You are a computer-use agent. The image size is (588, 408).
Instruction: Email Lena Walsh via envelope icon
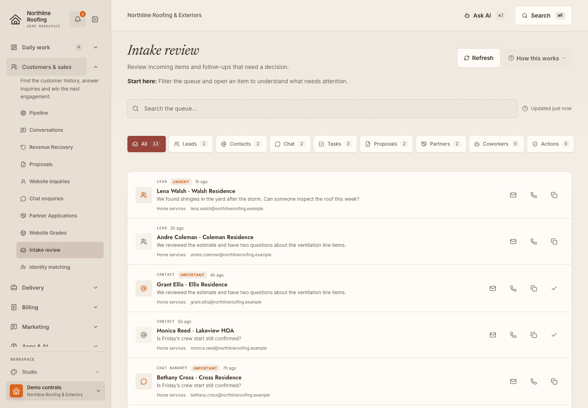[513, 195]
